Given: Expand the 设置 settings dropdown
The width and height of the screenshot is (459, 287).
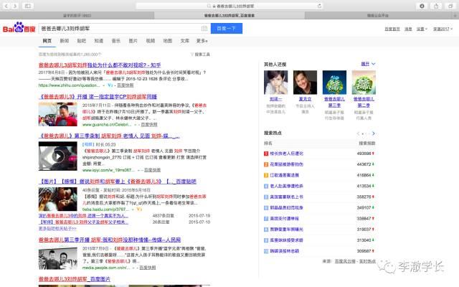Looking at the screenshot, I should (x=422, y=29).
